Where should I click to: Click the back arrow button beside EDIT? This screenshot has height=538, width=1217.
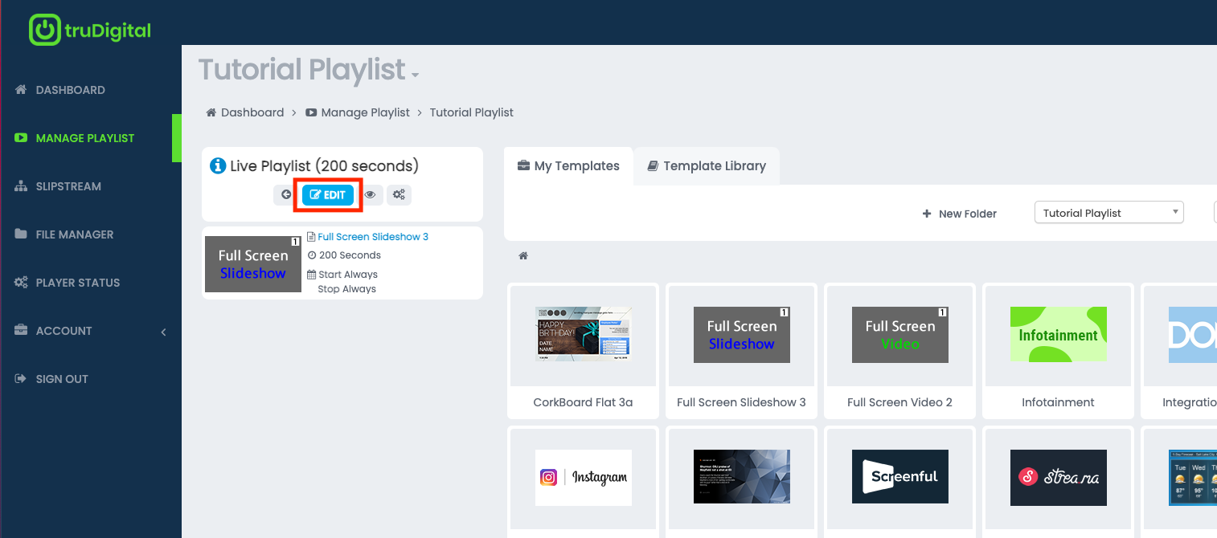point(286,194)
